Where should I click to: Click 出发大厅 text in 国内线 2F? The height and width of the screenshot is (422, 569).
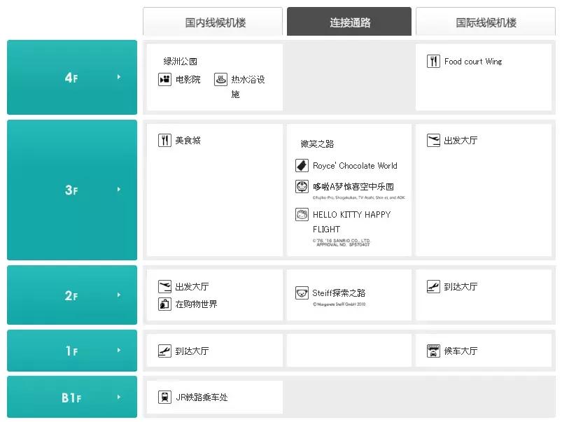click(192, 286)
